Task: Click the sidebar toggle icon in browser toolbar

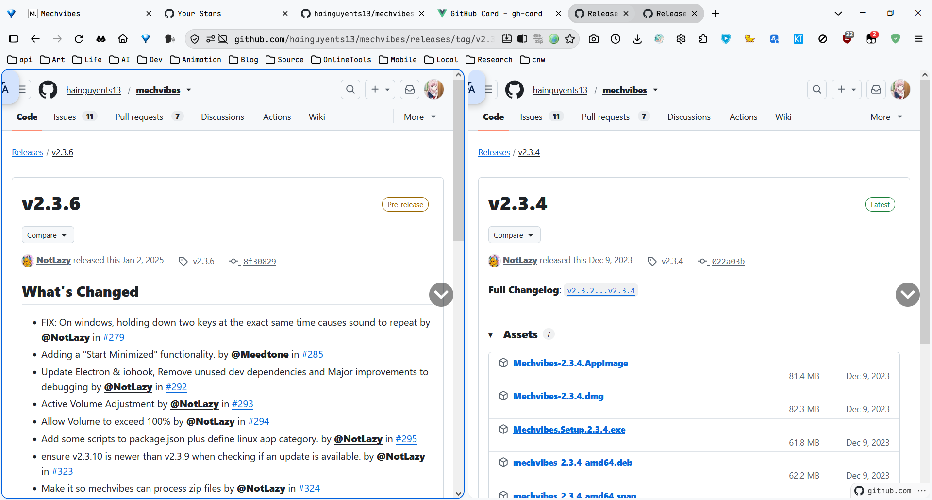Action: [x=14, y=39]
